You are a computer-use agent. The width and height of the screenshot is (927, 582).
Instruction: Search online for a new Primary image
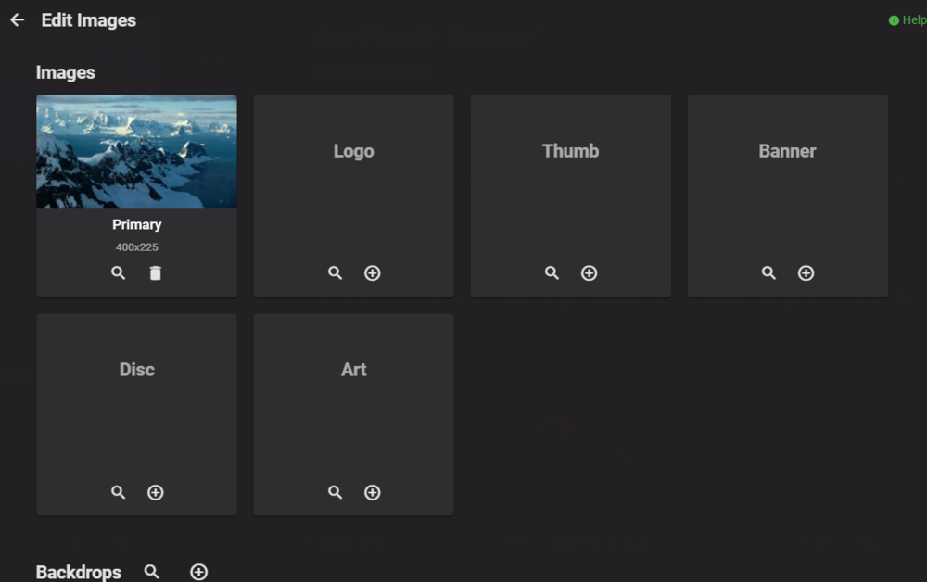tap(118, 272)
